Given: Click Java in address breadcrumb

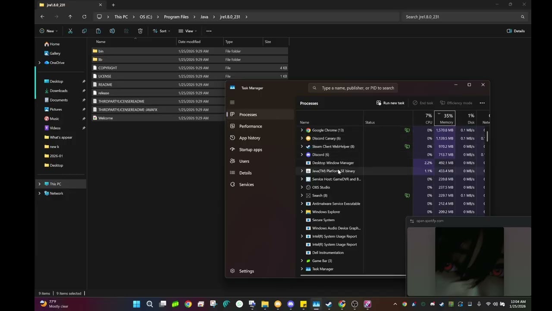Looking at the screenshot, I should (204, 17).
